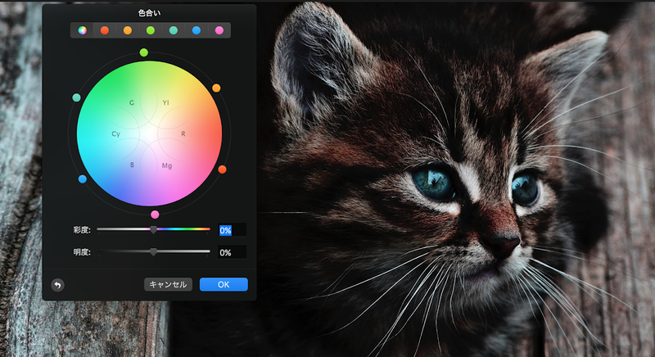655x357 pixels.
Task: Click the 明度 brightness slider thumb
Action: pyautogui.click(x=153, y=252)
